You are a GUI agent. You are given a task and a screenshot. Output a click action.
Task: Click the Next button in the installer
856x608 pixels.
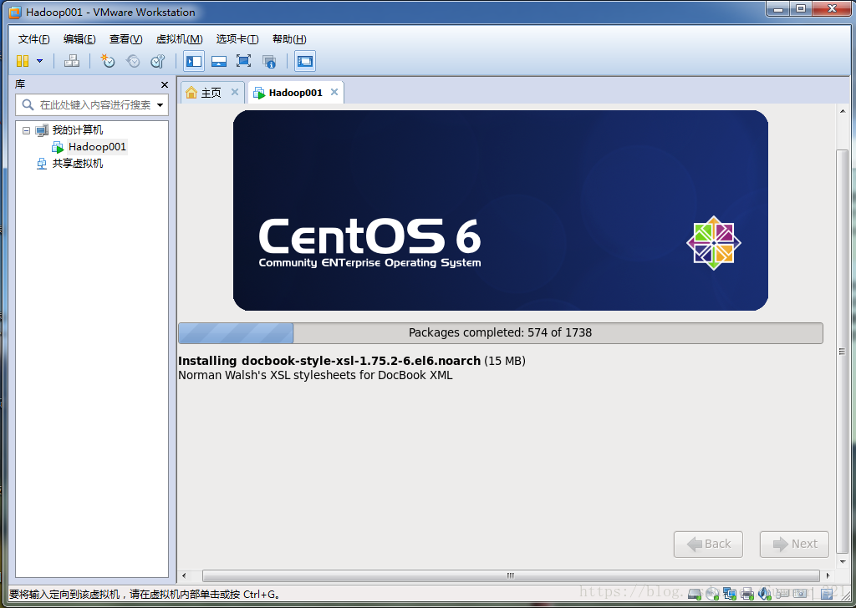click(794, 545)
